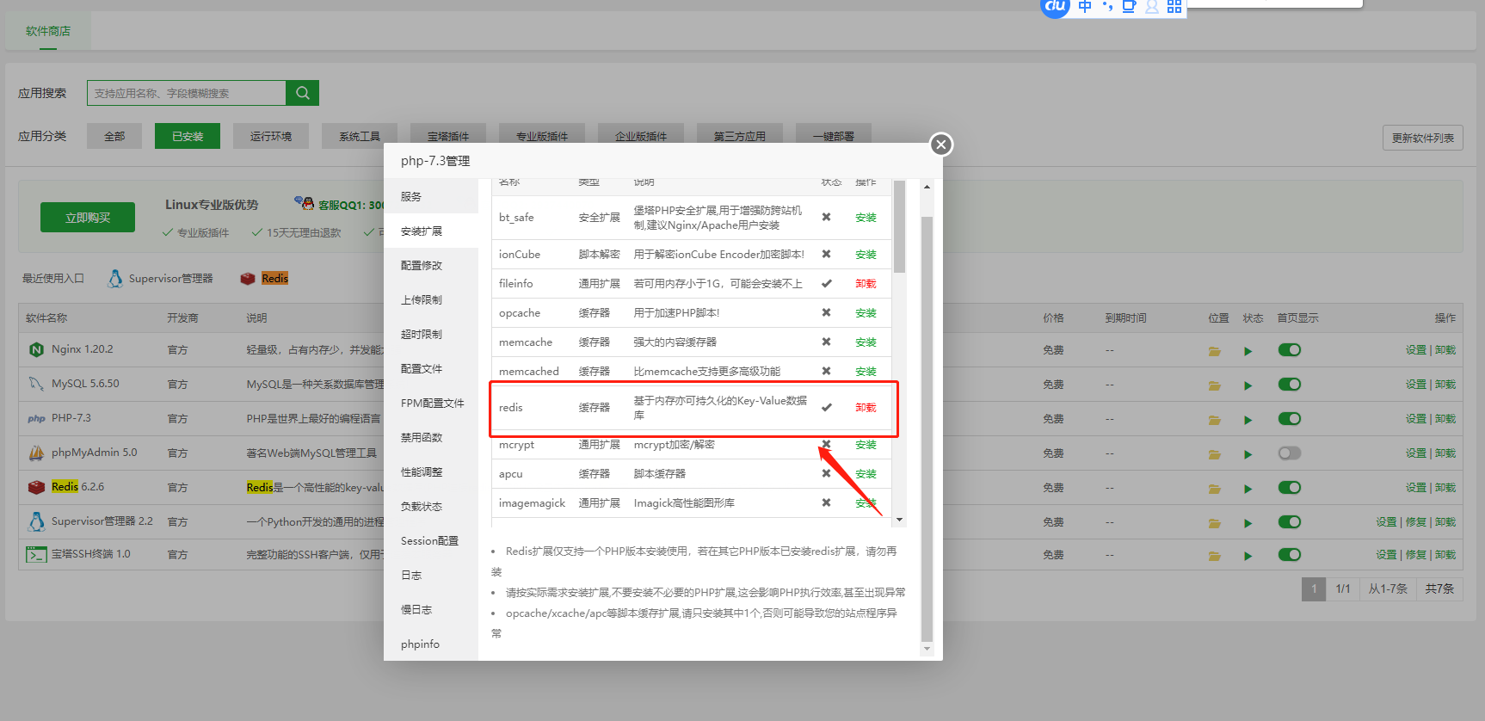
Task: Open Session配置 in the php dialog sidebar
Action: (x=431, y=540)
